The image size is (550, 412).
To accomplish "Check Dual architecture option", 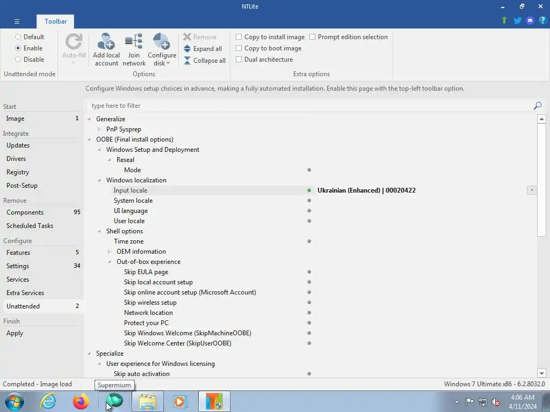I will pos(264,59).
